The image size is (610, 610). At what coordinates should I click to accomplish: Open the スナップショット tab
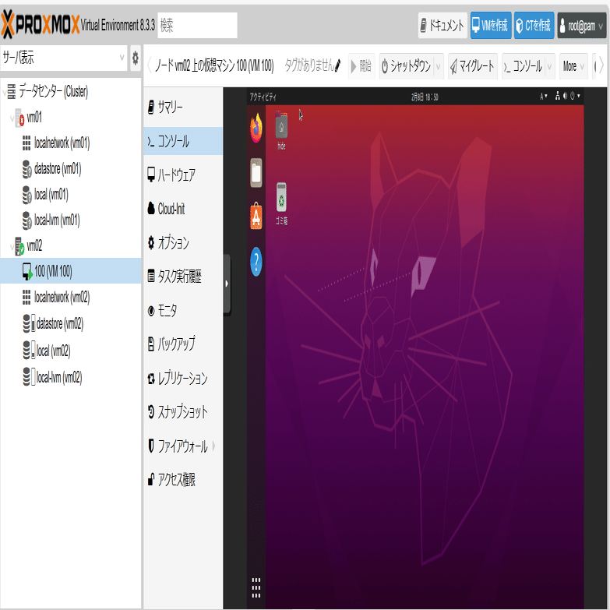click(x=183, y=412)
